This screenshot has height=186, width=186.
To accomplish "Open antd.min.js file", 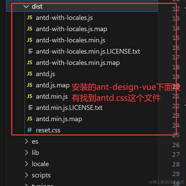I will [52, 96].
